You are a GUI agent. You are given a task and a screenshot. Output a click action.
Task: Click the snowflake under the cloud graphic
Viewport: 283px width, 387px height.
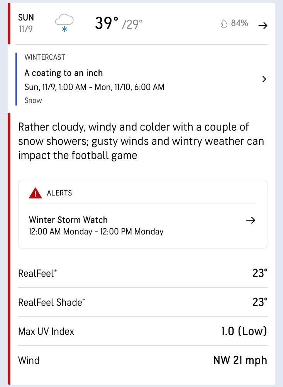pyautogui.click(x=64, y=29)
